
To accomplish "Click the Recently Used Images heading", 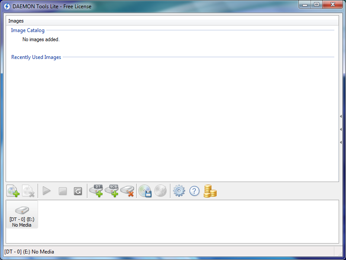I will [36, 57].
